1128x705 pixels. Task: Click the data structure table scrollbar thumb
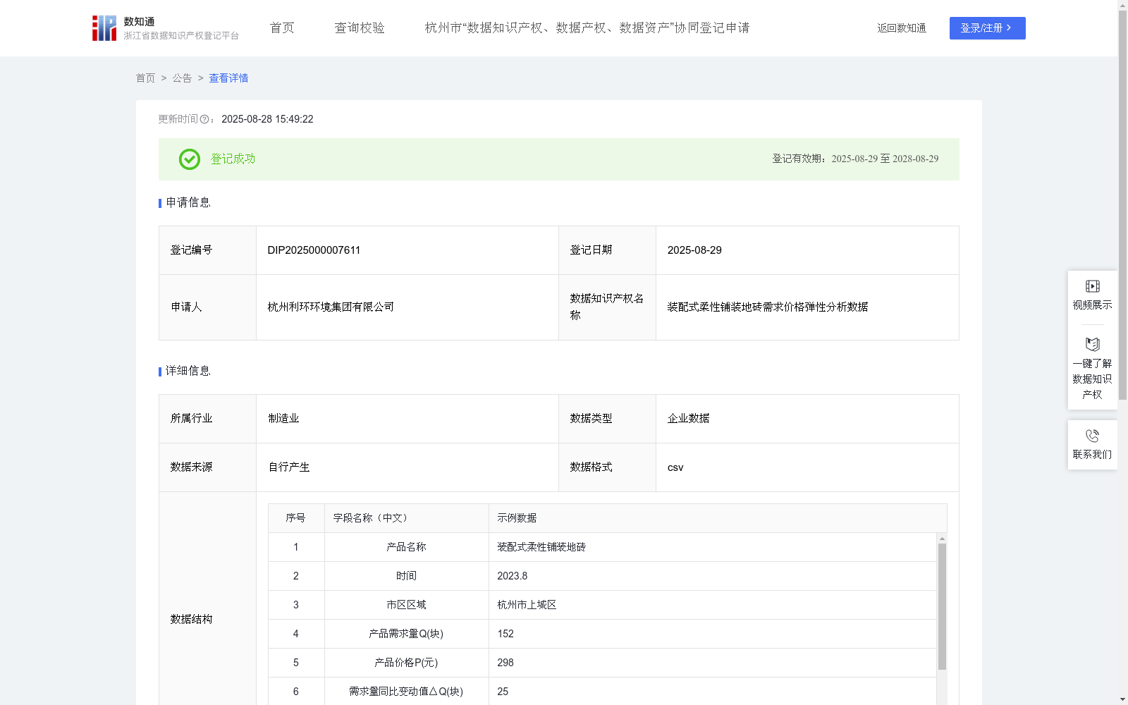pos(942,606)
